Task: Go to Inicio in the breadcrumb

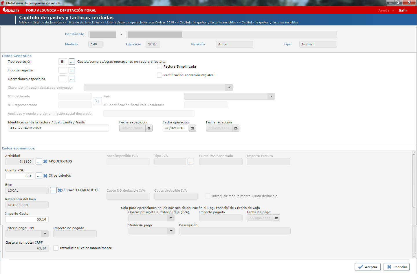Action: (23, 23)
